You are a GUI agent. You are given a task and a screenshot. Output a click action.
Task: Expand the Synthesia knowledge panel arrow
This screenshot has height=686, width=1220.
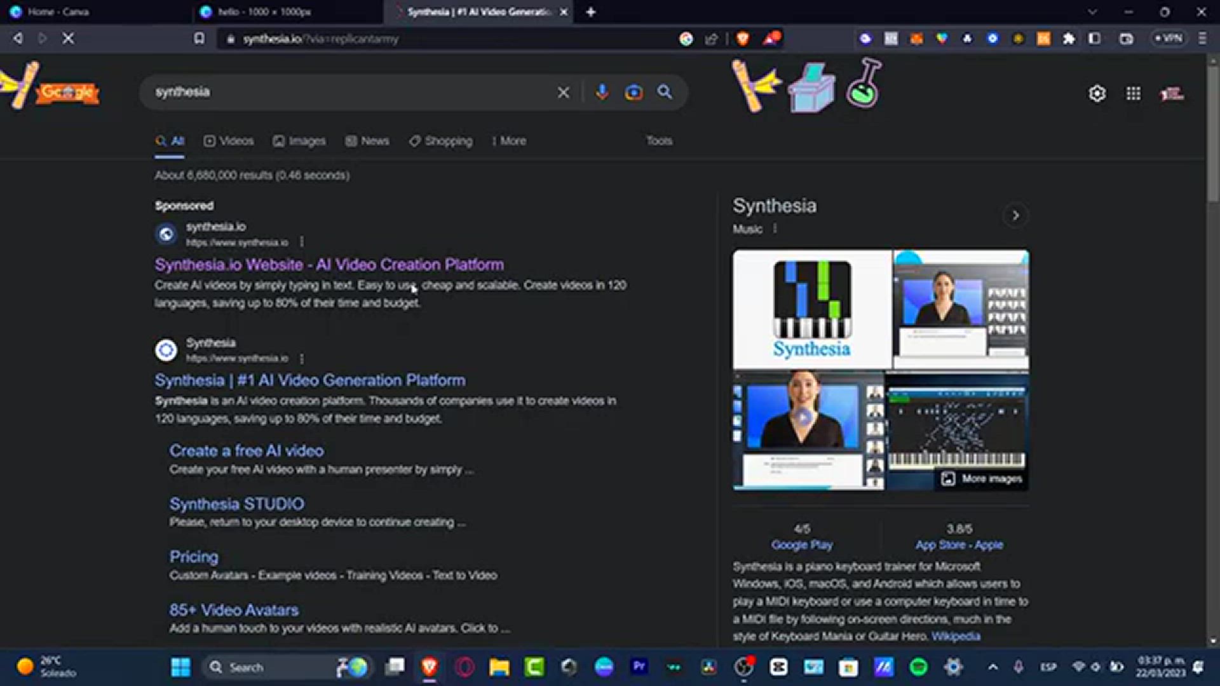[x=1015, y=215]
